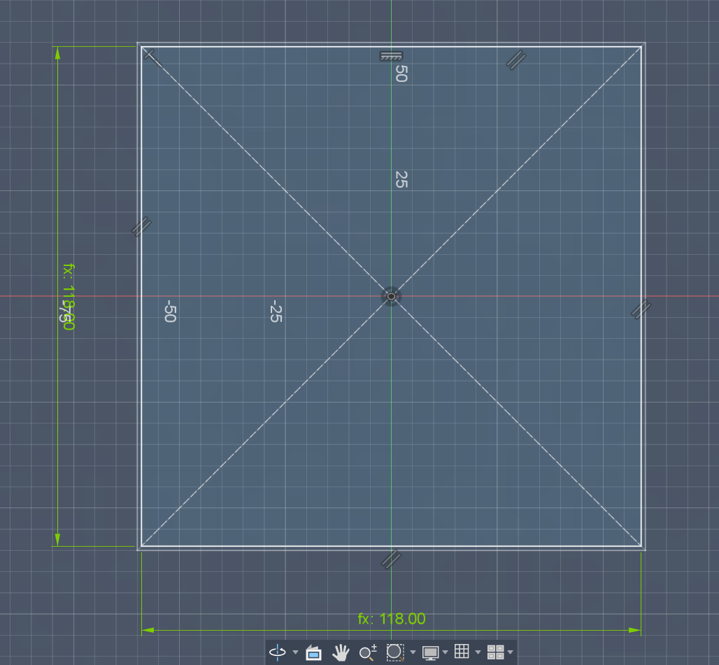Select the horizontal constraint glyph at top edge
Viewport: 719px width, 665px height.
pos(391,56)
